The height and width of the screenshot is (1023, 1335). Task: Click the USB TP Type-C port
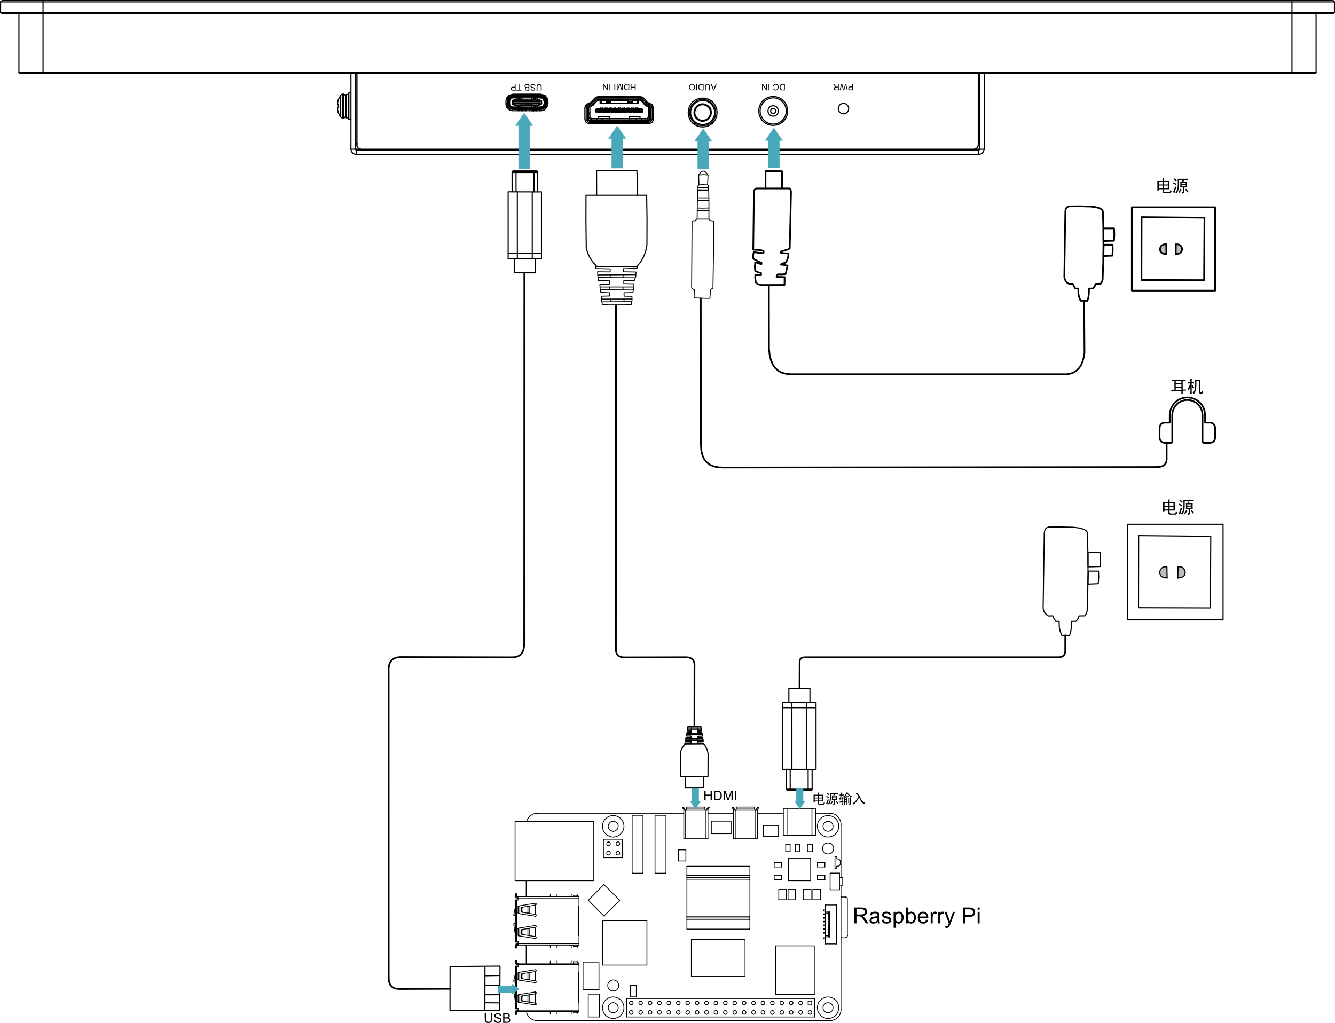pos(527,103)
